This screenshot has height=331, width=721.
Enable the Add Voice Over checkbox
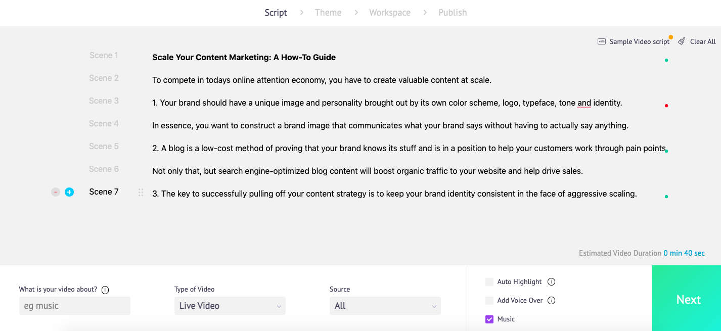click(x=489, y=300)
